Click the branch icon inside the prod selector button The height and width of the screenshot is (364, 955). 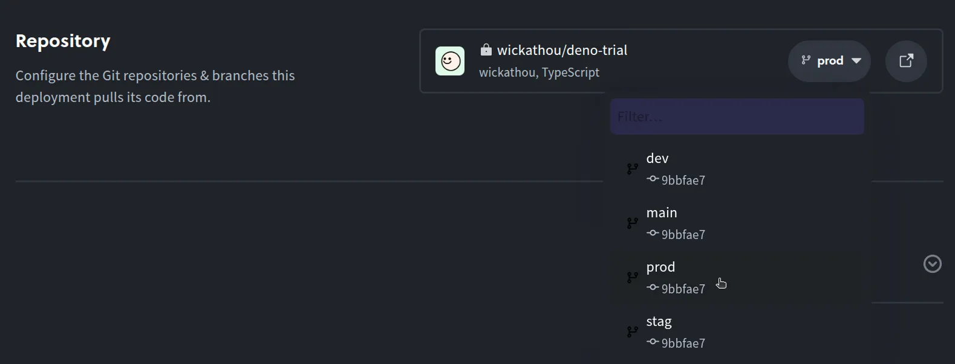(806, 60)
